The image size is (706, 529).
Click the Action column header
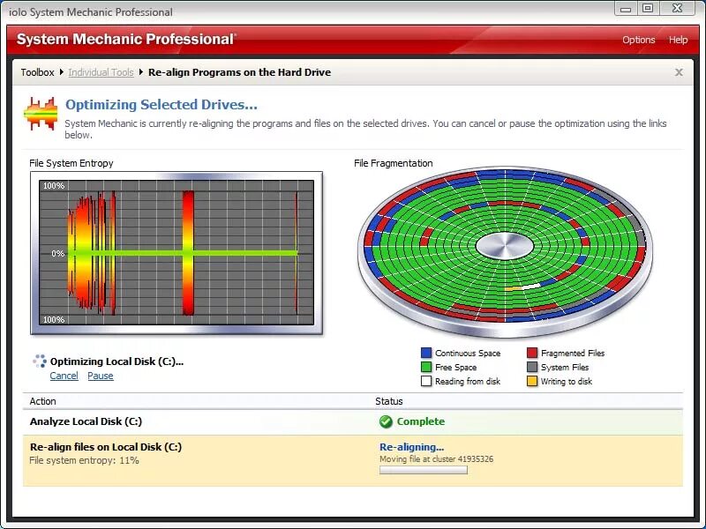pos(42,401)
